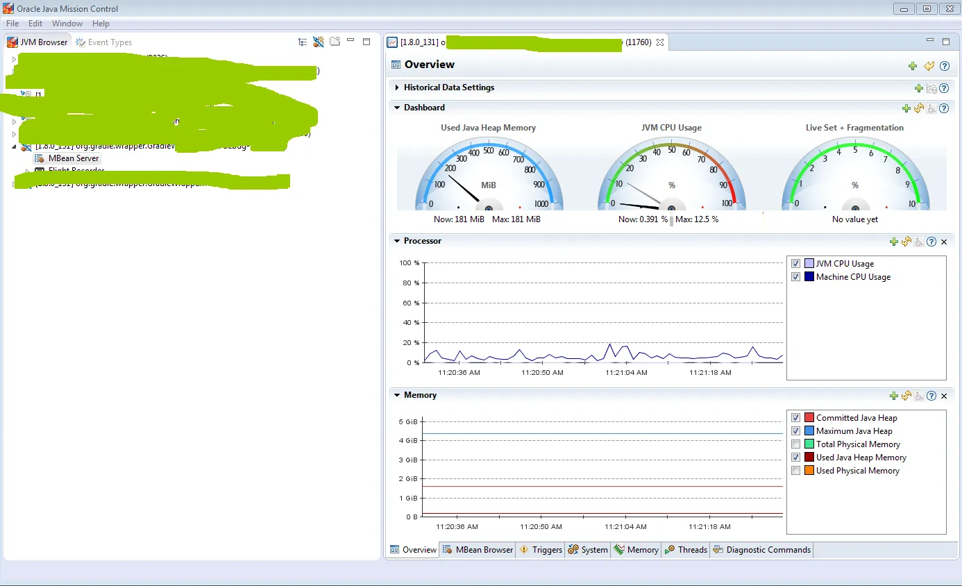Minimize the JVM Browser panel

click(351, 41)
